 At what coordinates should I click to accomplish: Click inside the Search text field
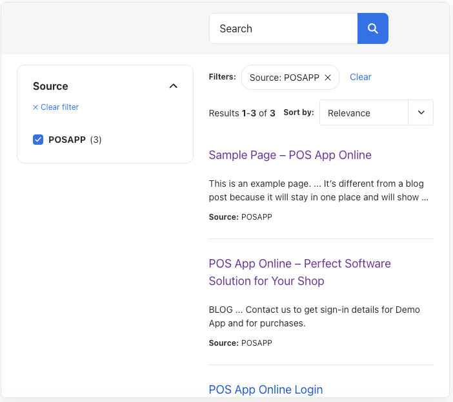point(283,28)
